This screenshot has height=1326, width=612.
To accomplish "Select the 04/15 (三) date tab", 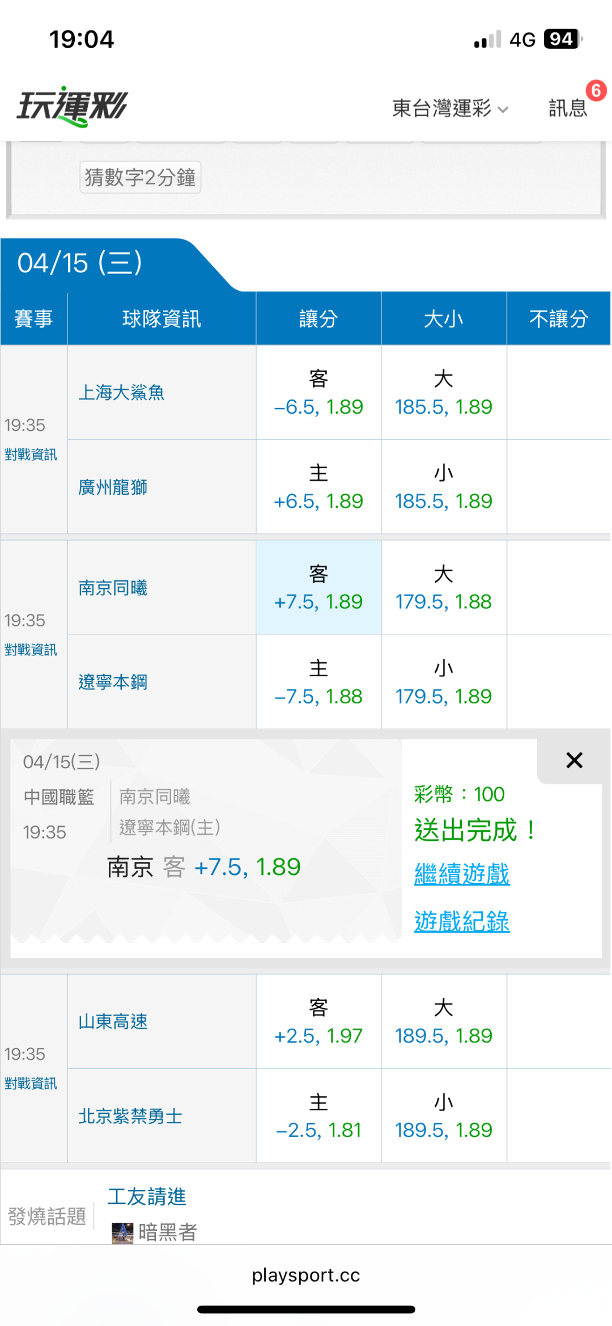I will 79,263.
